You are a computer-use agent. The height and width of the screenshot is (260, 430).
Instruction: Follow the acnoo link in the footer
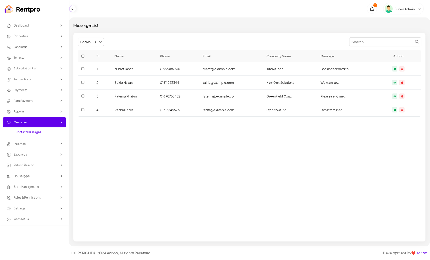point(421,253)
